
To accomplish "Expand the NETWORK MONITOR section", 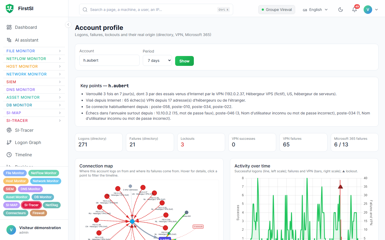I will pos(34,74).
